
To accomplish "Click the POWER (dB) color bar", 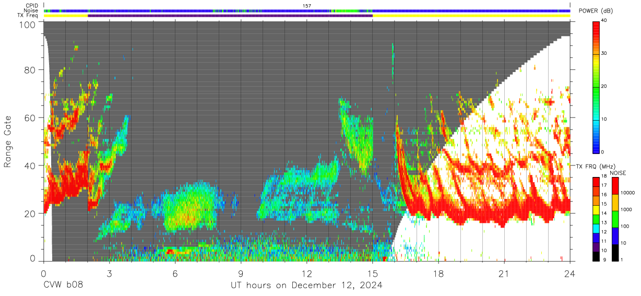I will pyautogui.click(x=596, y=87).
